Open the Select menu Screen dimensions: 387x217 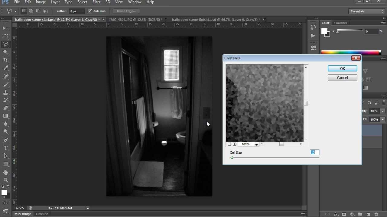click(82, 2)
